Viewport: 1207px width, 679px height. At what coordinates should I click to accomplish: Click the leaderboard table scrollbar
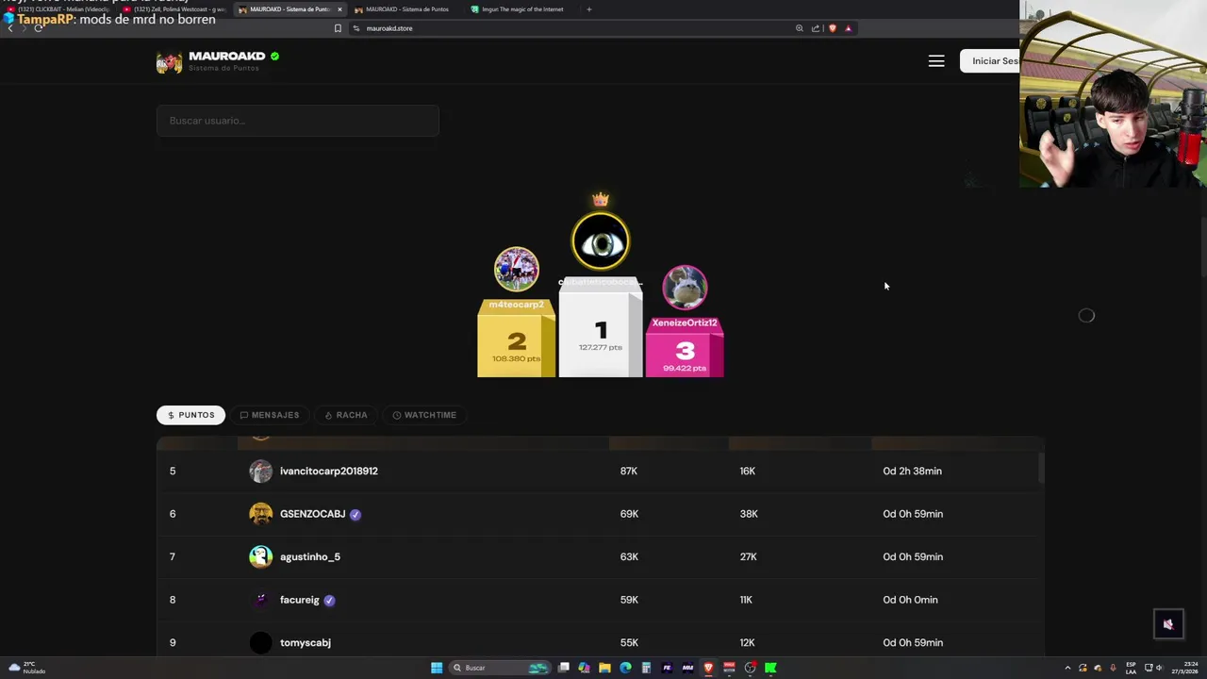(x=1042, y=467)
